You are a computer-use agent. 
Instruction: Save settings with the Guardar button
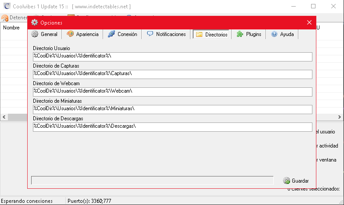point(296,180)
